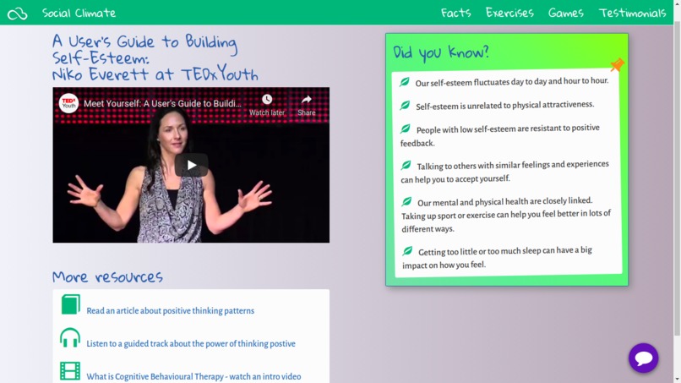Play the TEDxYouth video
The image size is (681, 383).
[x=192, y=165]
